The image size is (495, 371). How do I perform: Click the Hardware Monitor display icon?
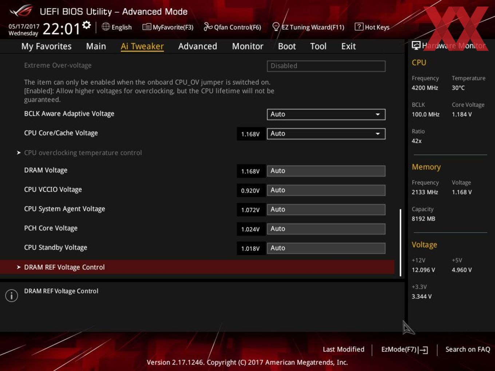[x=416, y=45]
